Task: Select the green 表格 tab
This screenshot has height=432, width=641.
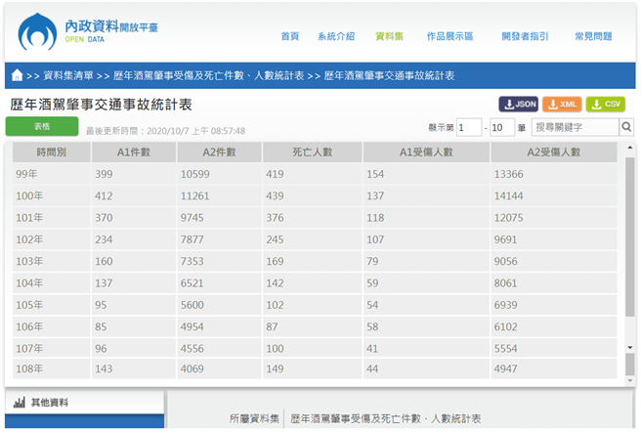Action: (x=42, y=126)
